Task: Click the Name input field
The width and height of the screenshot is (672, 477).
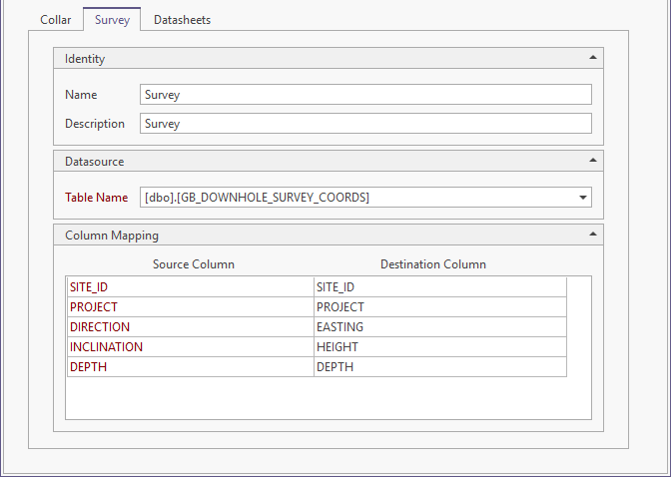Action: 365,95
